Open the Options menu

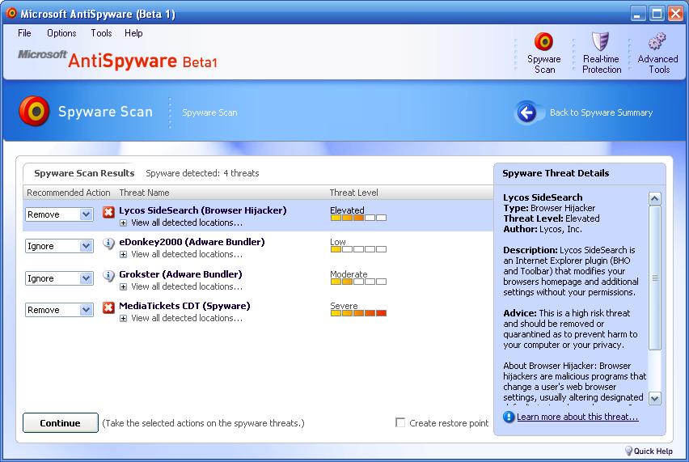tap(61, 33)
